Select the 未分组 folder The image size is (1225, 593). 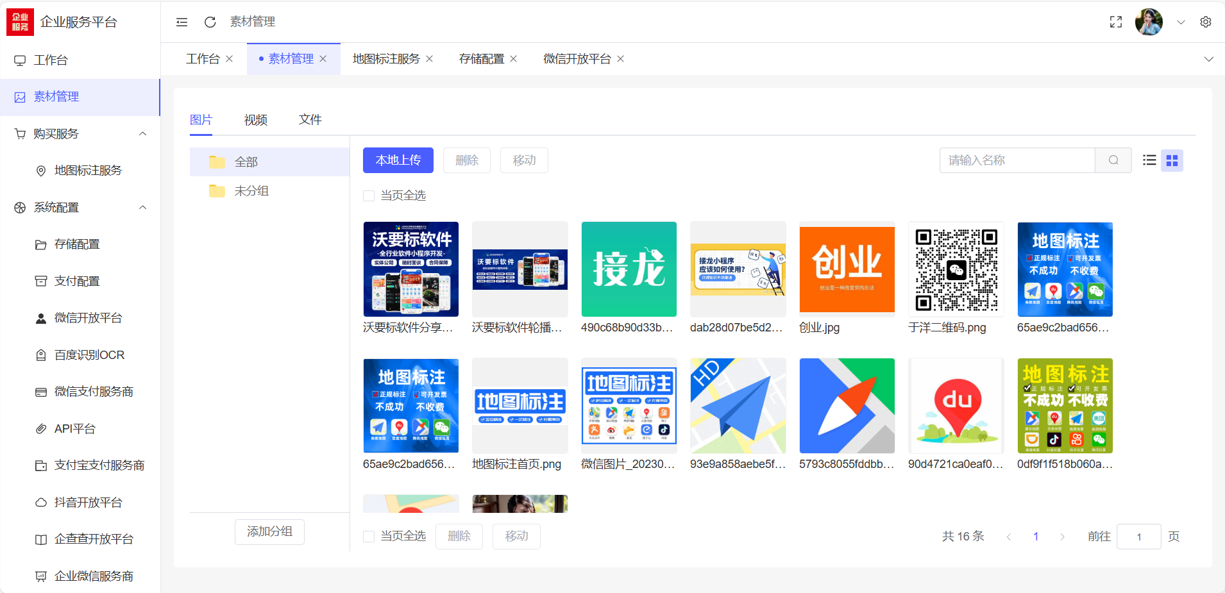click(269, 191)
